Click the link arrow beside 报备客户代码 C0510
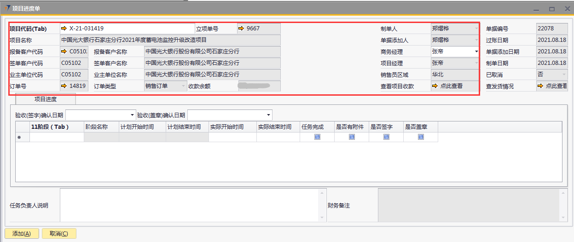This screenshot has height=242, width=574. point(64,52)
